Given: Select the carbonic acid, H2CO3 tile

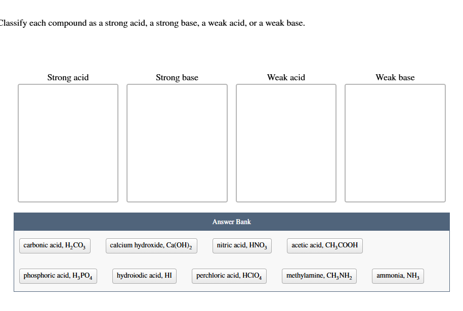Looking at the screenshot, I should pyautogui.click(x=55, y=245).
